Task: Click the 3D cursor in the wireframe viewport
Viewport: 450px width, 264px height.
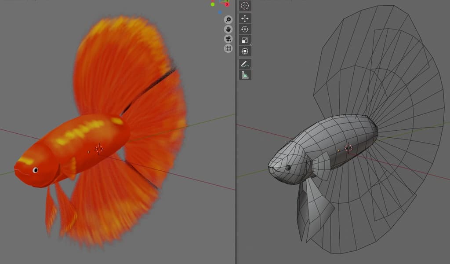Action: [348, 148]
